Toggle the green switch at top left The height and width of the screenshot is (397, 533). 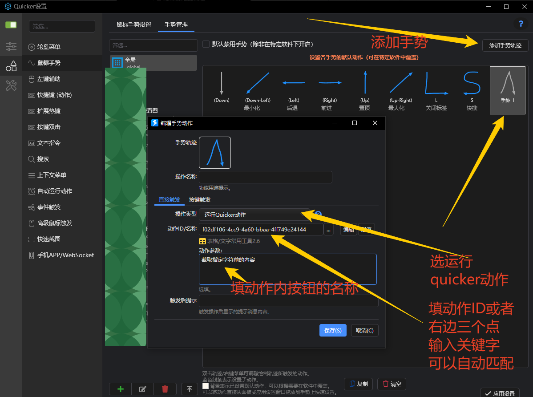(11, 25)
